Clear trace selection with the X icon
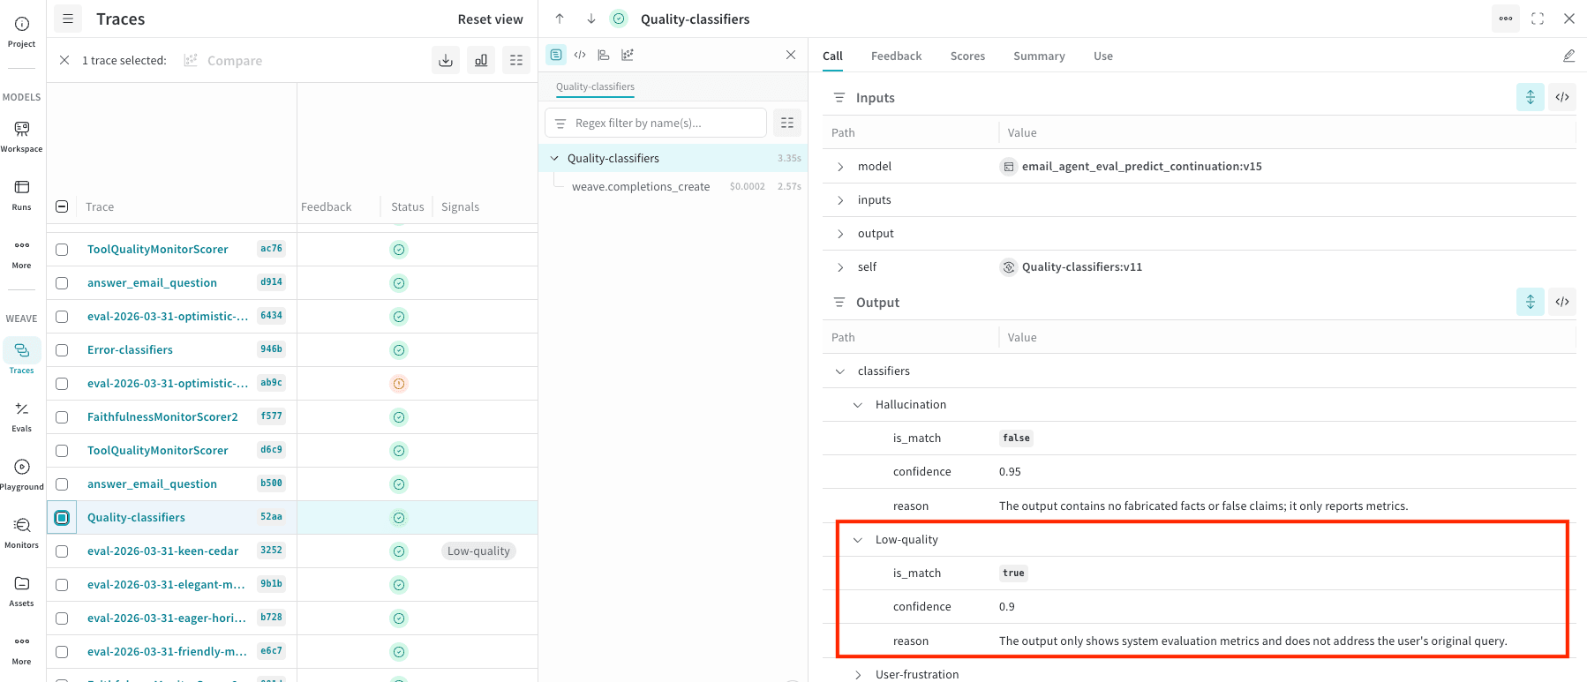 click(64, 60)
